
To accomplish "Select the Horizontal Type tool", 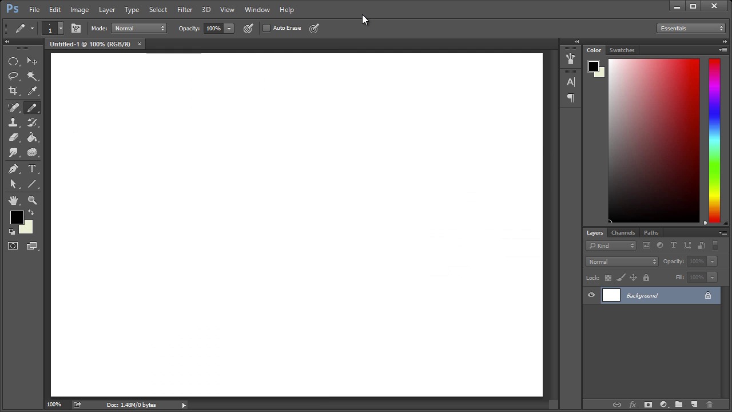I will [32, 169].
